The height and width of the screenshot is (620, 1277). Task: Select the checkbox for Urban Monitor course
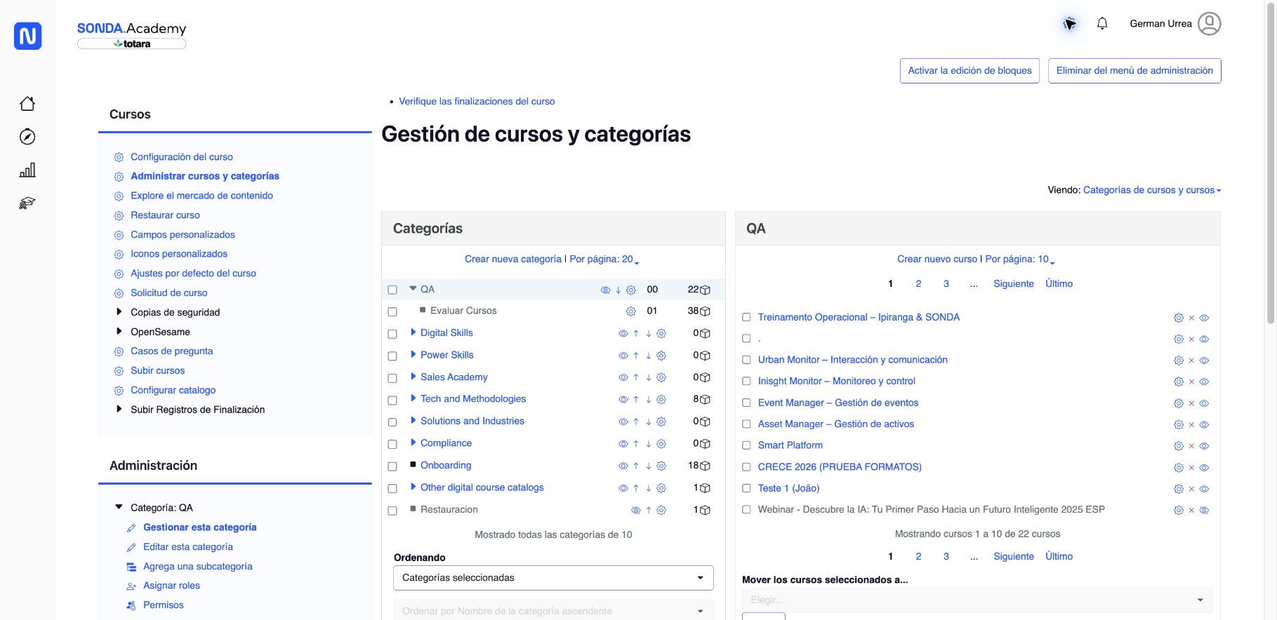pyautogui.click(x=746, y=360)
